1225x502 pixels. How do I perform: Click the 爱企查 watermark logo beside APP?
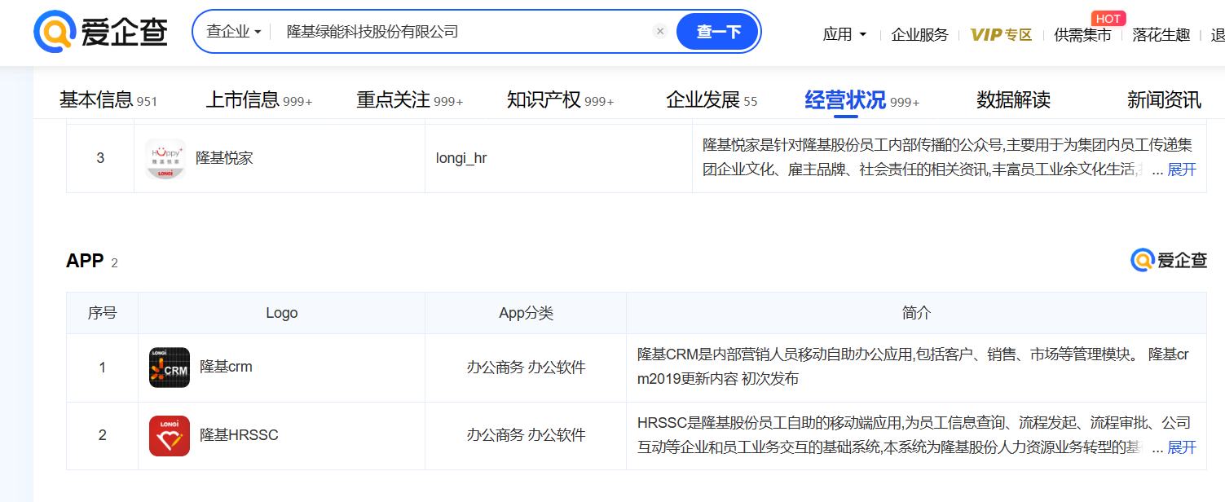pyautogui.click(x=1169, y=260)
